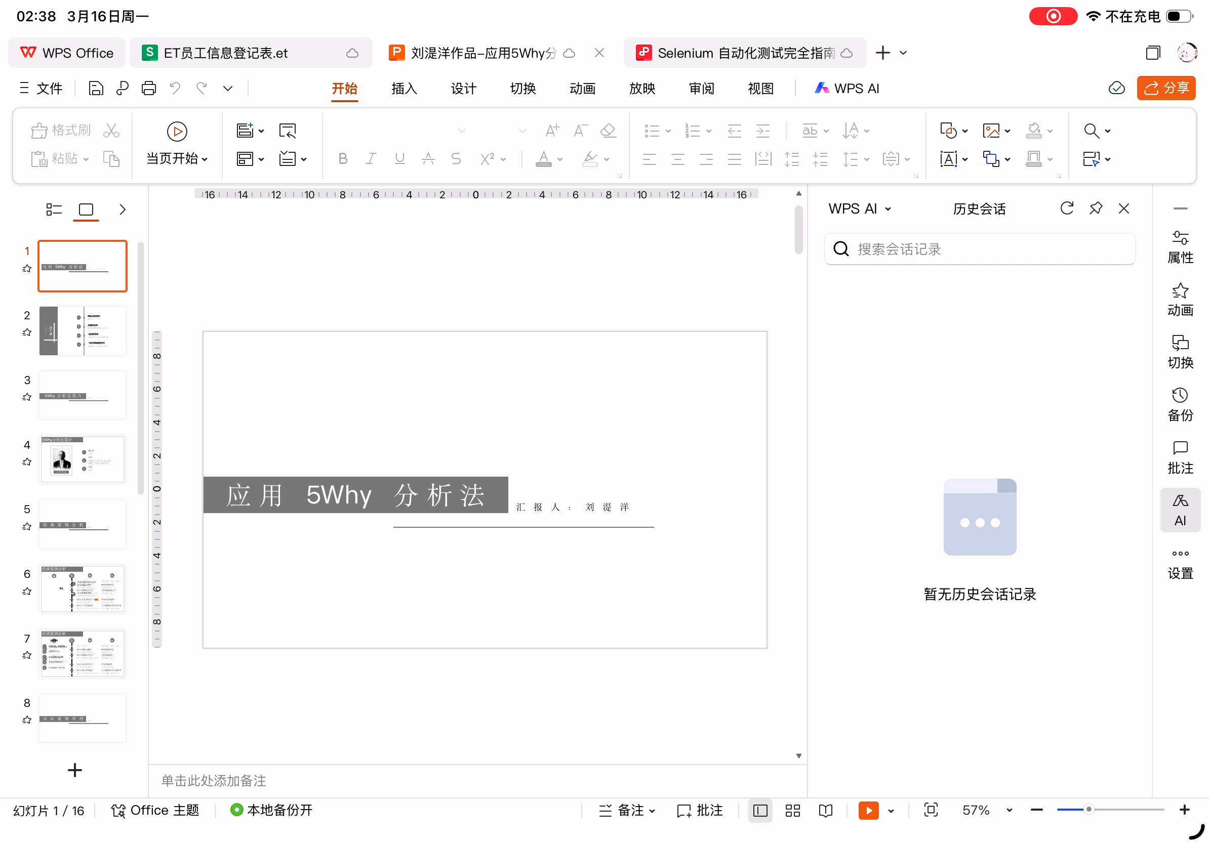This screenshot has height=844, width=1209.
Task: Open the 动画 ribbon tab
Action: (x=582, y=89)
